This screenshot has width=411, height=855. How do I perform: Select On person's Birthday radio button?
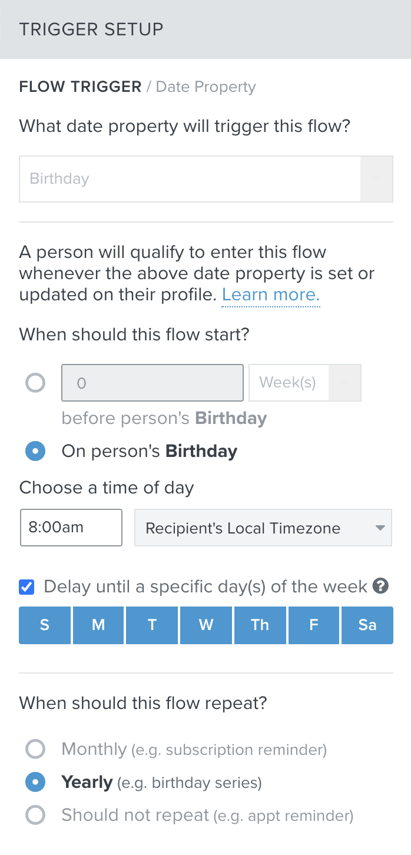(x=35, y=452)
